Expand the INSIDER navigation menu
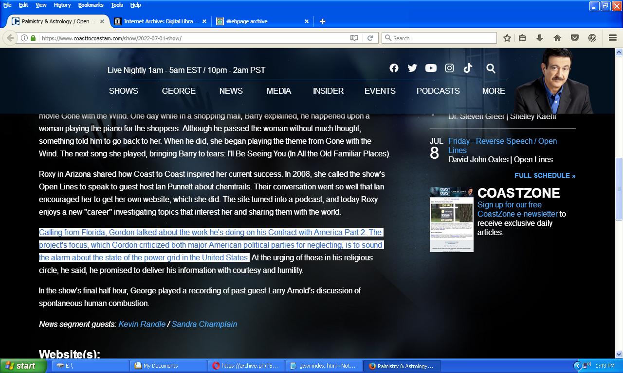The width and height of the screenshot is (623, 373). pos(328,91)
